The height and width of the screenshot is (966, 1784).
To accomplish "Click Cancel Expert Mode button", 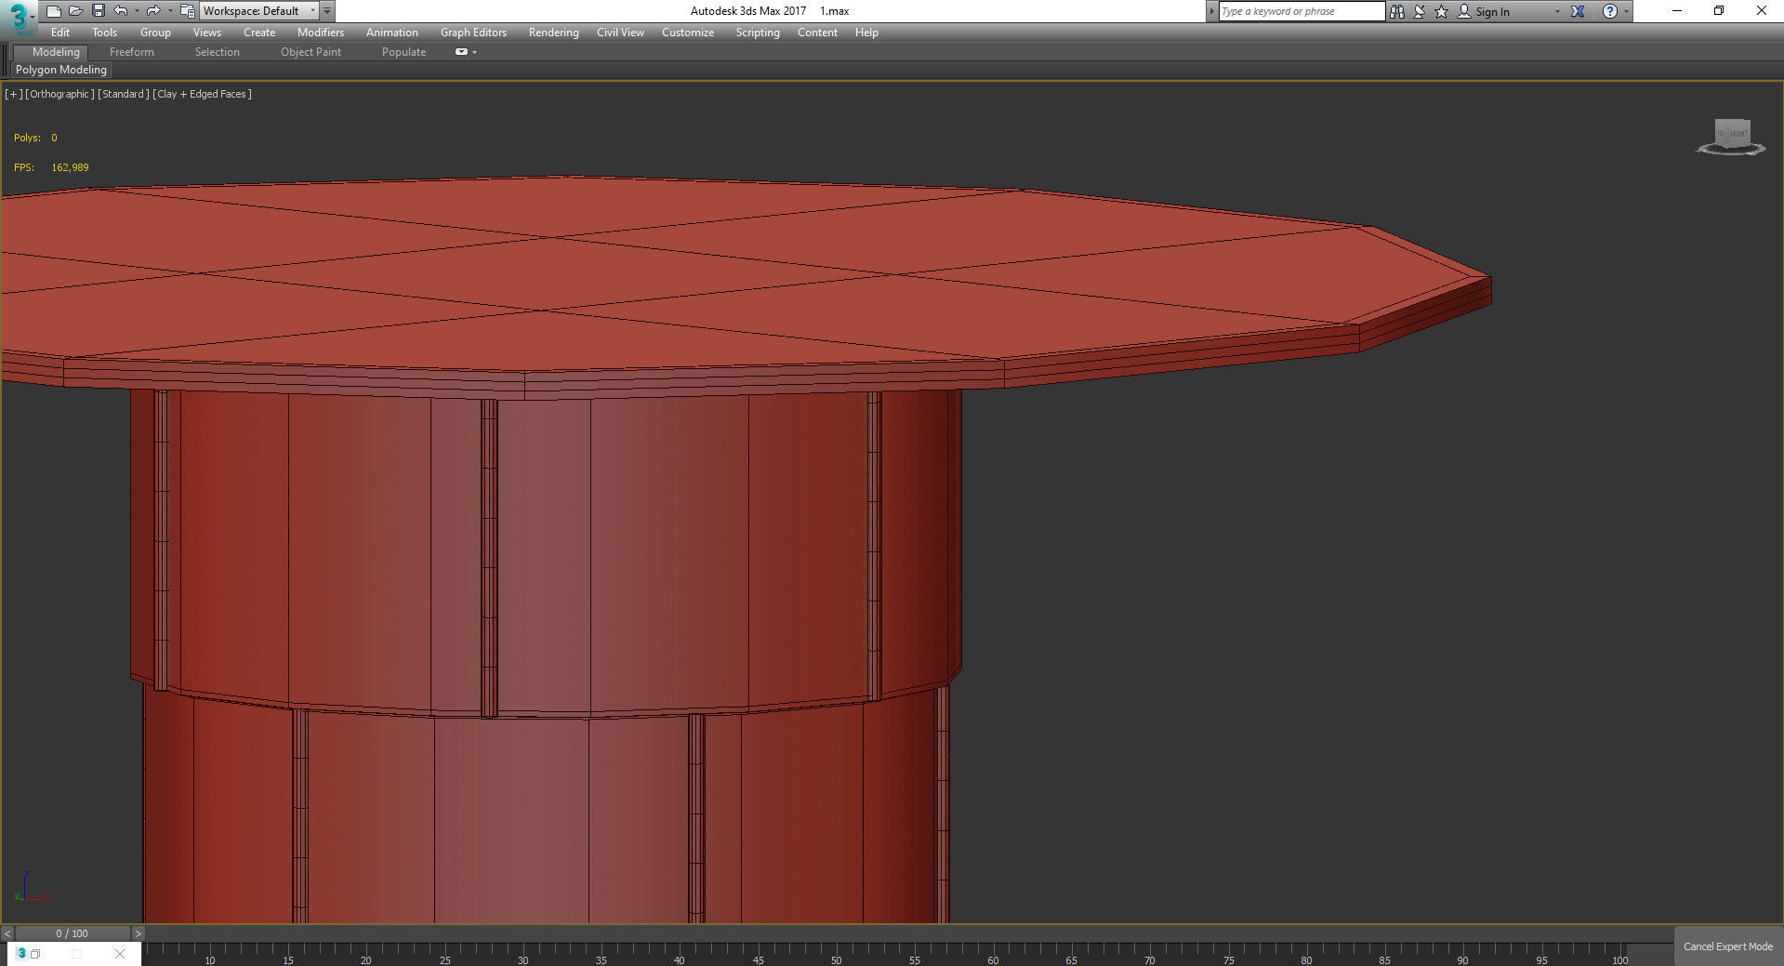I will point(1728,946).
